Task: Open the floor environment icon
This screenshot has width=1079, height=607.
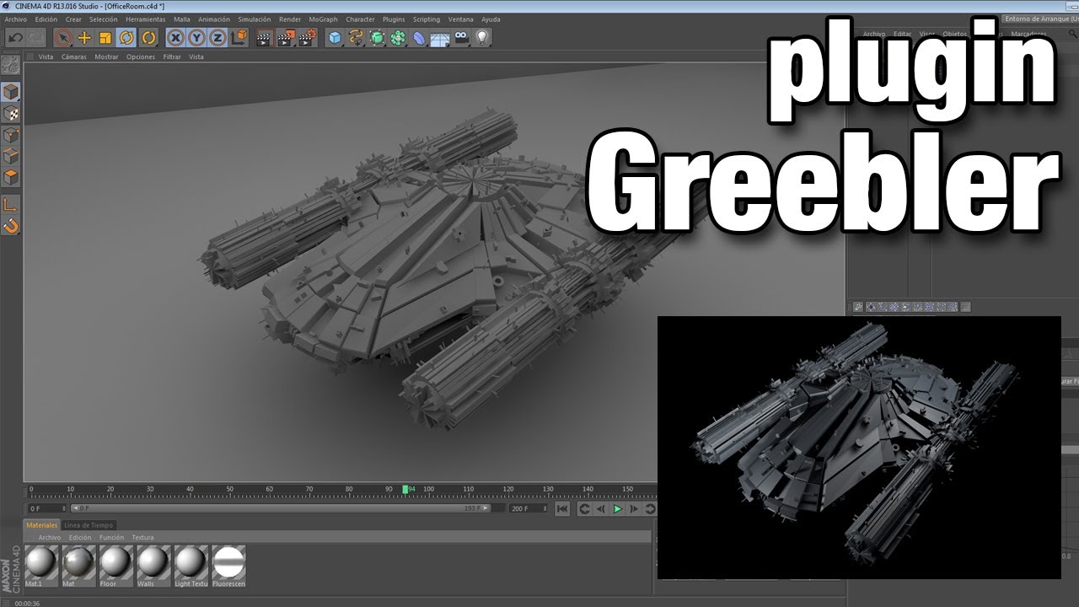Action: (440, 37)
